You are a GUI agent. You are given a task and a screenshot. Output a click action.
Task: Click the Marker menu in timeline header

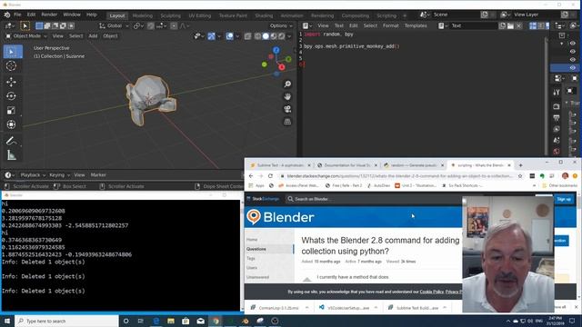[x=98, y=175]
